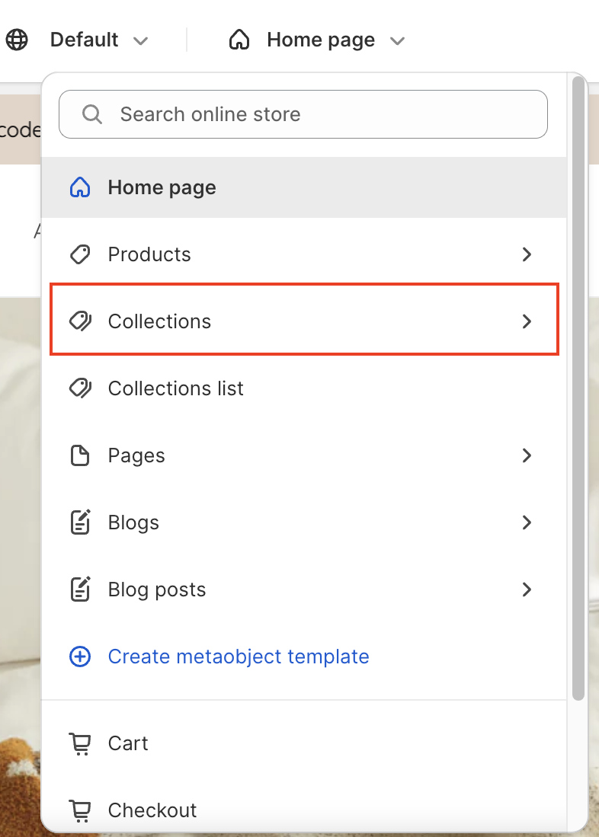Click the Collections double-tag icon
Image resolution: width=599 pixels, height=837 pixels.
tap(80, 321)
